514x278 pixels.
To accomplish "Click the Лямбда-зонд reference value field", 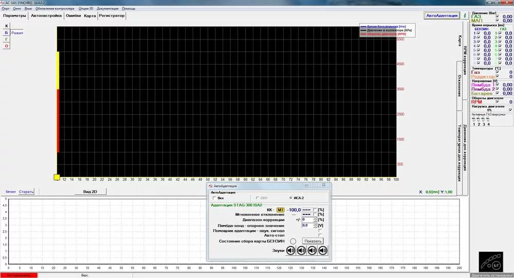I will pyautogui.click(x=306, y=225).
